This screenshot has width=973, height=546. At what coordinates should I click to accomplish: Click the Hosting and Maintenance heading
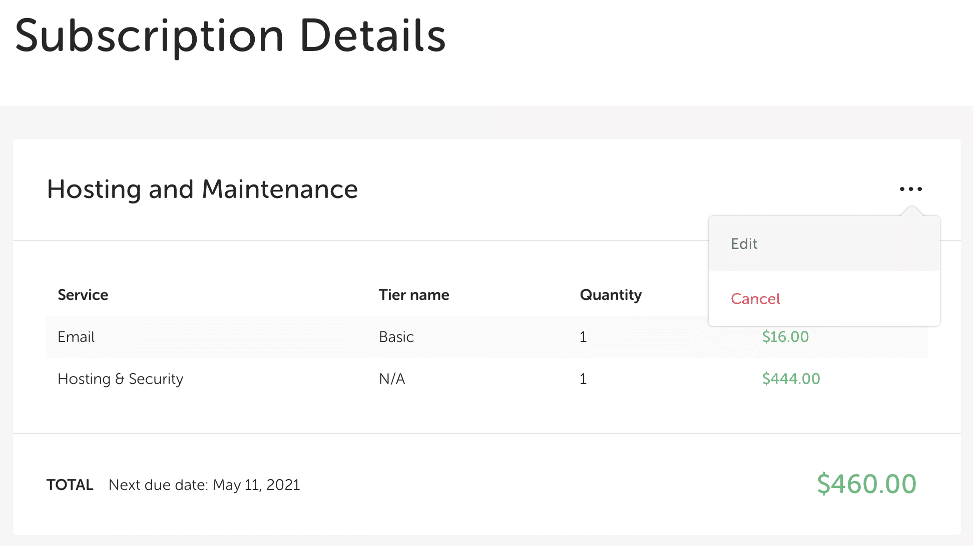[202, 189]
